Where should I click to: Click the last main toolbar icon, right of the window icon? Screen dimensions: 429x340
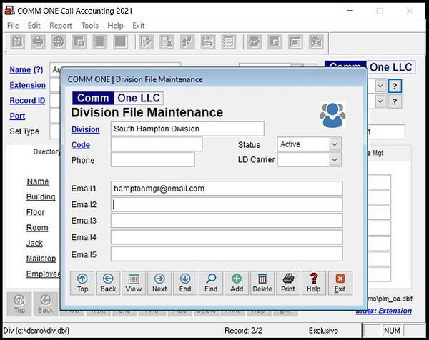pos(316,42)
